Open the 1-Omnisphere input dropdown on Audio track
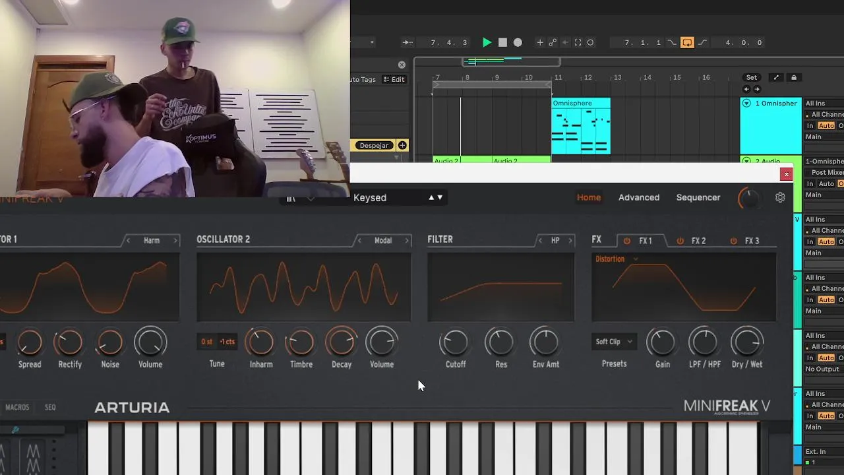This screenshot has width=844, height=475. click(824, 161)
